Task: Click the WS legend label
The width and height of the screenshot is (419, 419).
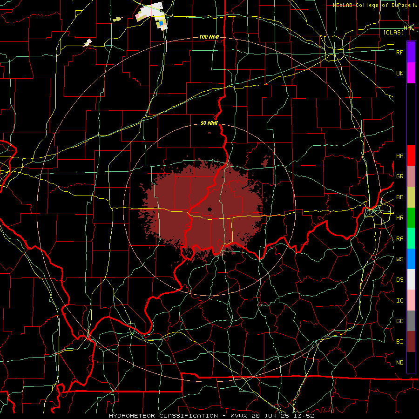Action: click(x=399, y=259)
